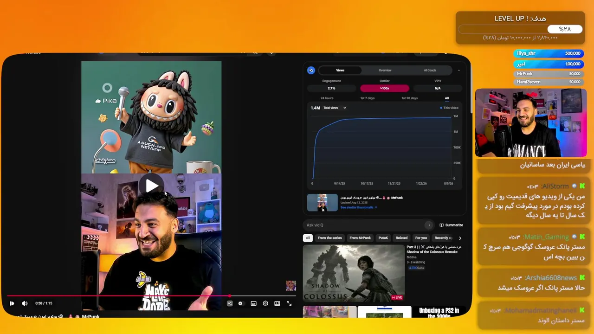Open the Shadow of the Colossus live thumbnail

[x=354, y=273]
